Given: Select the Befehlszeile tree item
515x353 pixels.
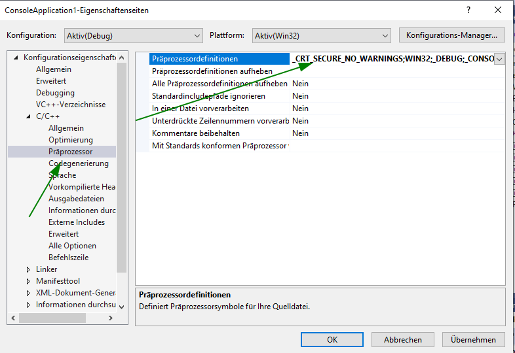Looking at the screenshot, I should tap(68, 258).
